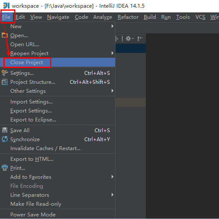This screenshot has width=219, height=219.
Task: Open the Code menu
Action: (x=81, y=17)
